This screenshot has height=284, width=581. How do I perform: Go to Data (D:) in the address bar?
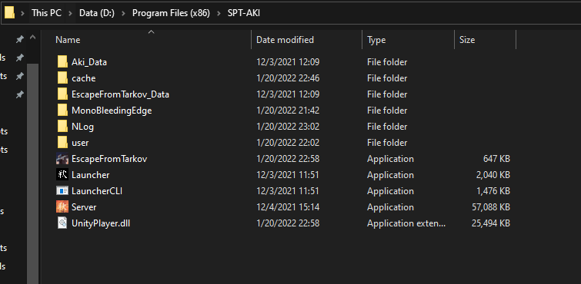97,13
